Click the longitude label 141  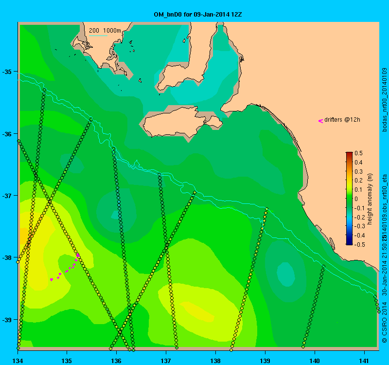coord(364,361)
